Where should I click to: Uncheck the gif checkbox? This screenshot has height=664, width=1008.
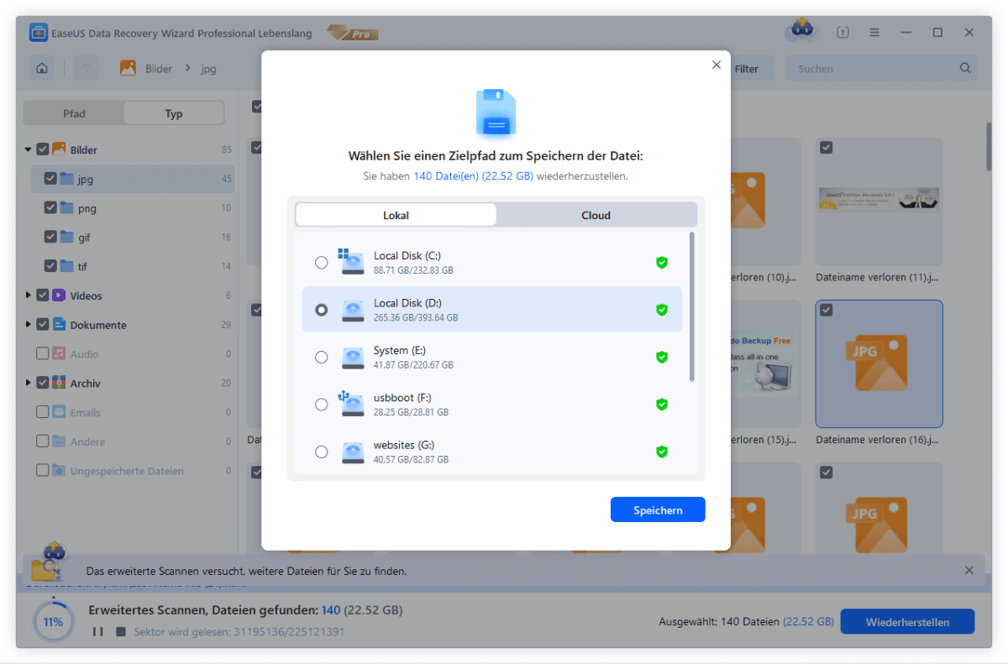50,238
